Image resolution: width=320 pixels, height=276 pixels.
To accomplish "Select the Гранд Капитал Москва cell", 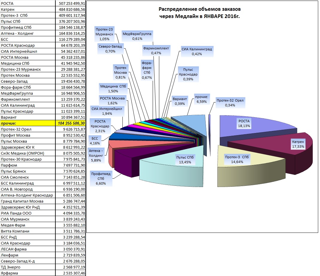I will [x=28, y=201].
